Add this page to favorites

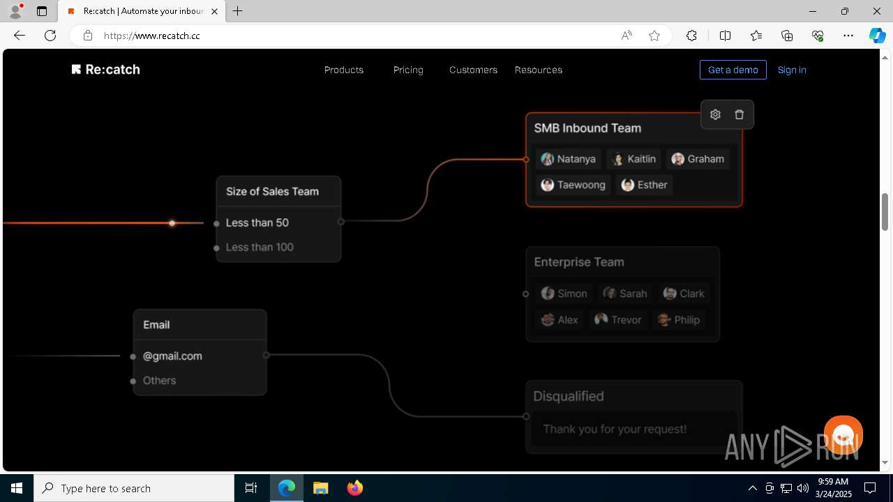point(654,36)
